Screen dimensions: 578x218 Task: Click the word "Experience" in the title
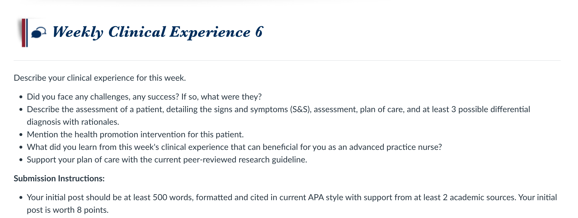pyautogui.click(x=210, y=32)
